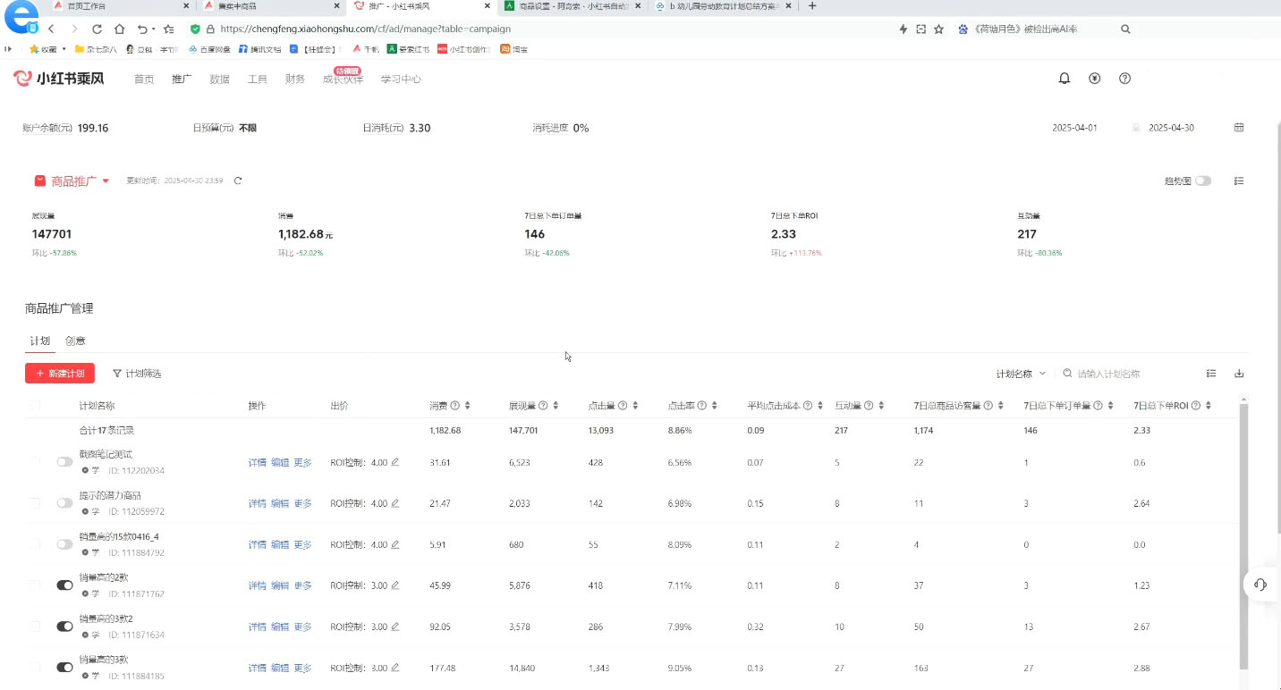Open the custom columns list icon near 计划名称
1281x690 pixels.
click(1211, 373)
